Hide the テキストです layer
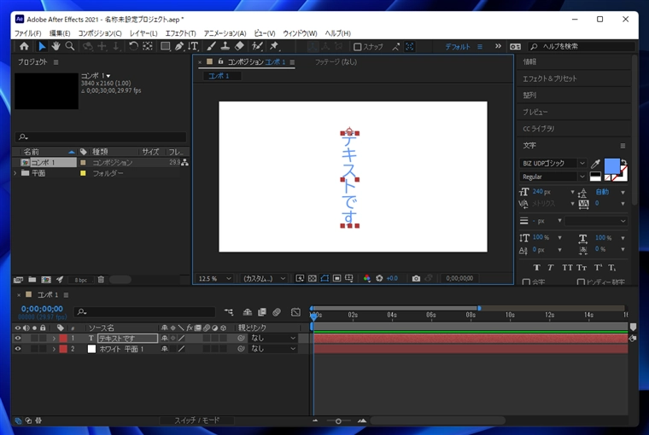 tap(18, 339)
